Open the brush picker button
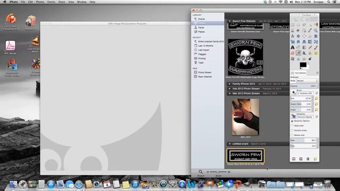This screenshot has height=191, width=340. point(293,92)
